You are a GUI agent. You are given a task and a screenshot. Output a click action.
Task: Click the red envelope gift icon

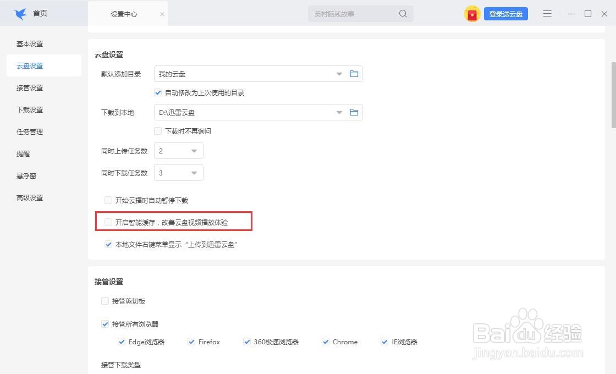point(472,14)
